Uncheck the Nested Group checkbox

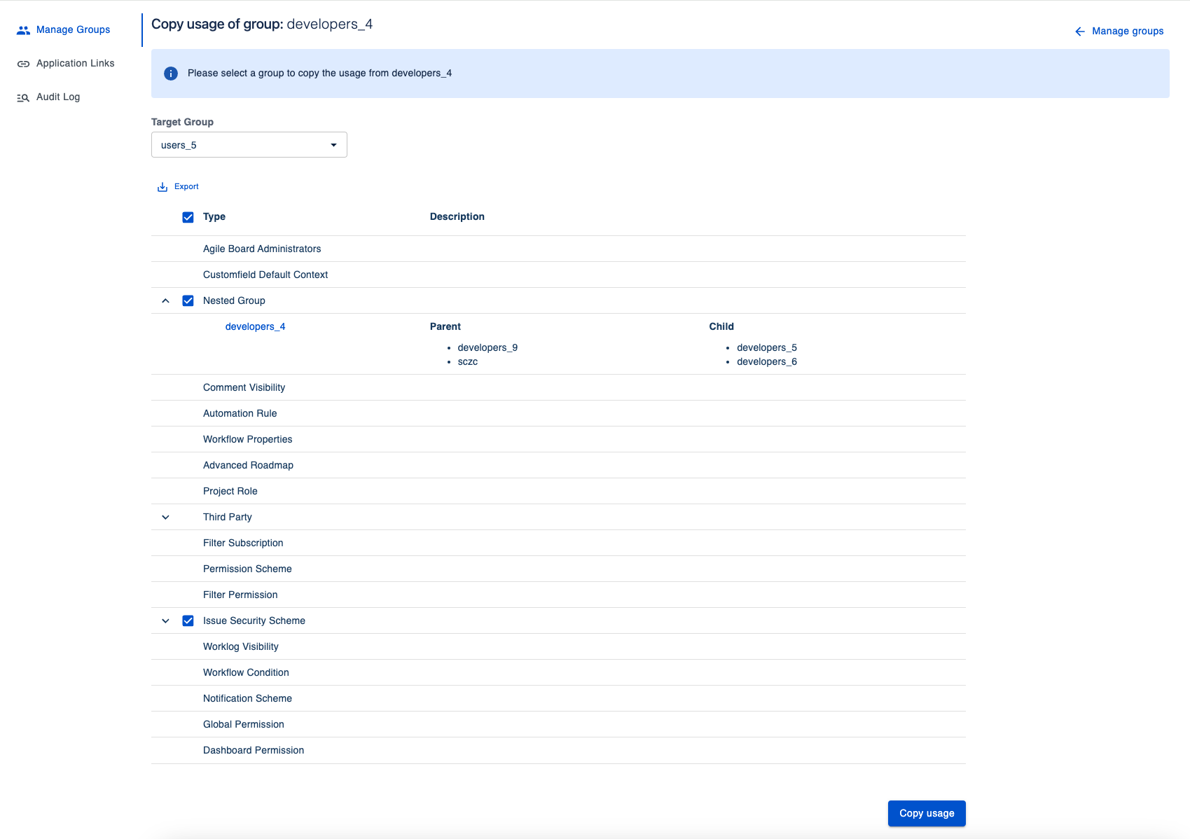click(188, 301)
